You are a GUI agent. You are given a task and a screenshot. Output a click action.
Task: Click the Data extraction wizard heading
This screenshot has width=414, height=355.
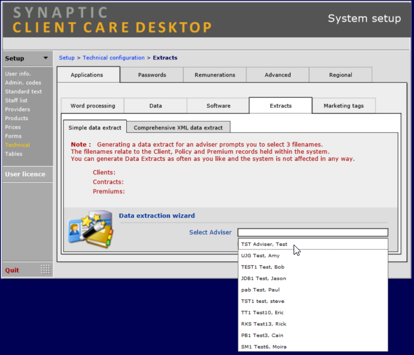[x=157, y=215]
